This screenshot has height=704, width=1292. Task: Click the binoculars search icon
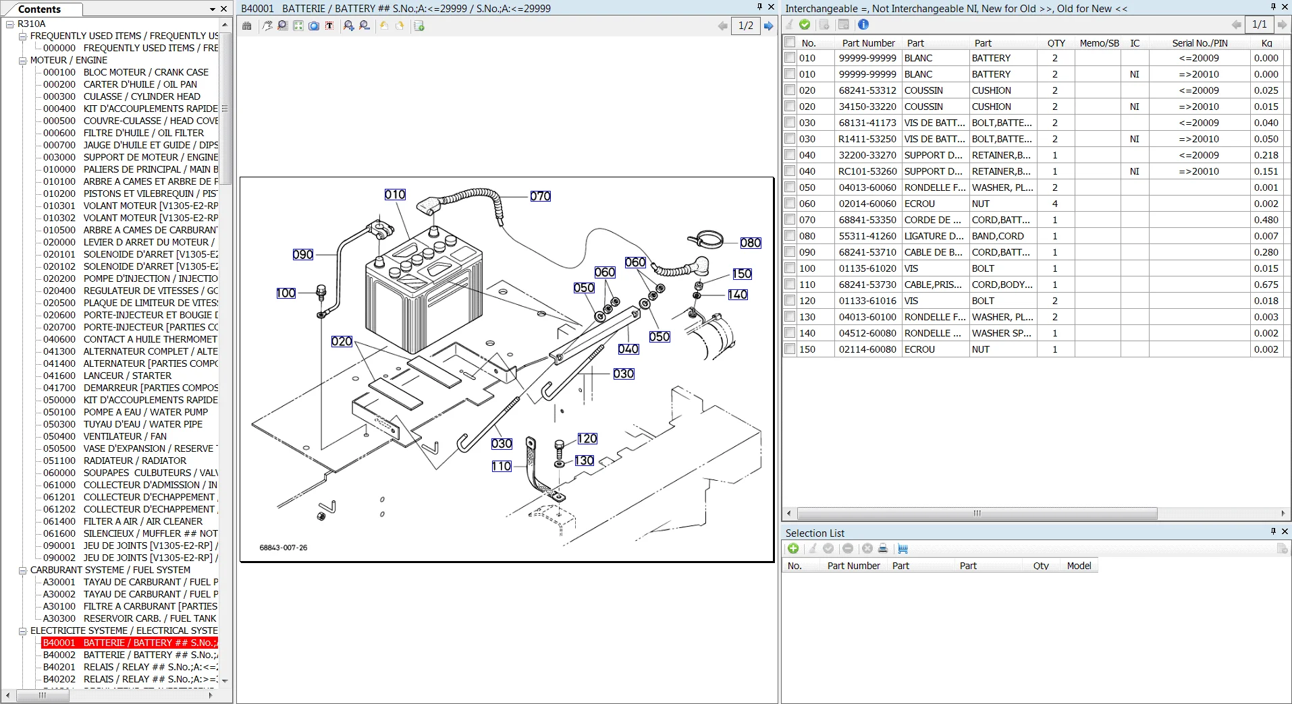pyautogui.click(x=247, y=26)
